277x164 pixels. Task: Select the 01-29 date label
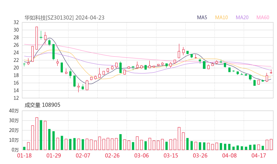(54, 155)
